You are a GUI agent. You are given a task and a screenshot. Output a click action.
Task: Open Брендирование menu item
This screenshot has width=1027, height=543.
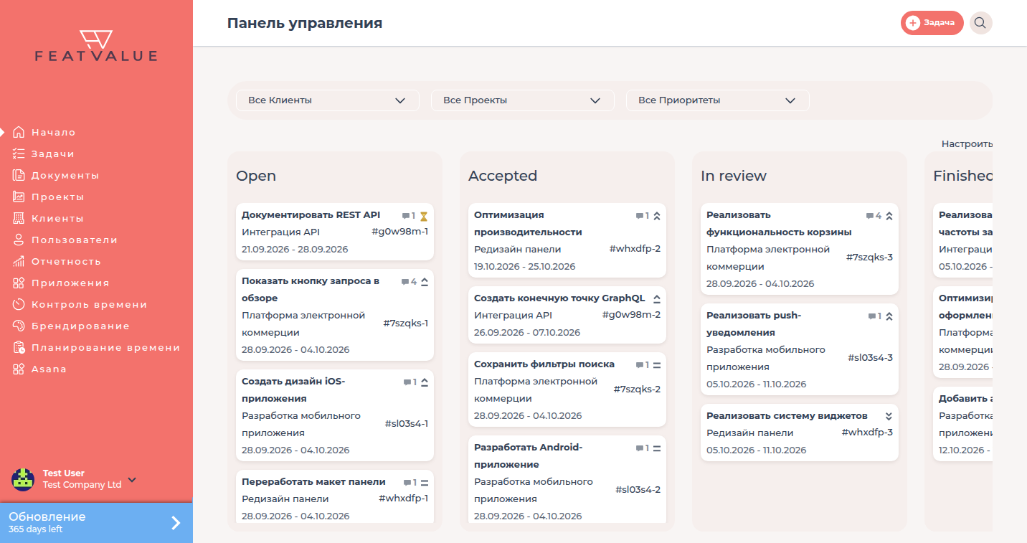coord(80,326)
